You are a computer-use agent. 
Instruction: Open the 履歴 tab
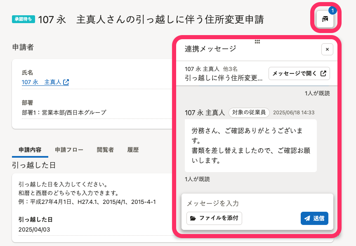click(133, 150)
